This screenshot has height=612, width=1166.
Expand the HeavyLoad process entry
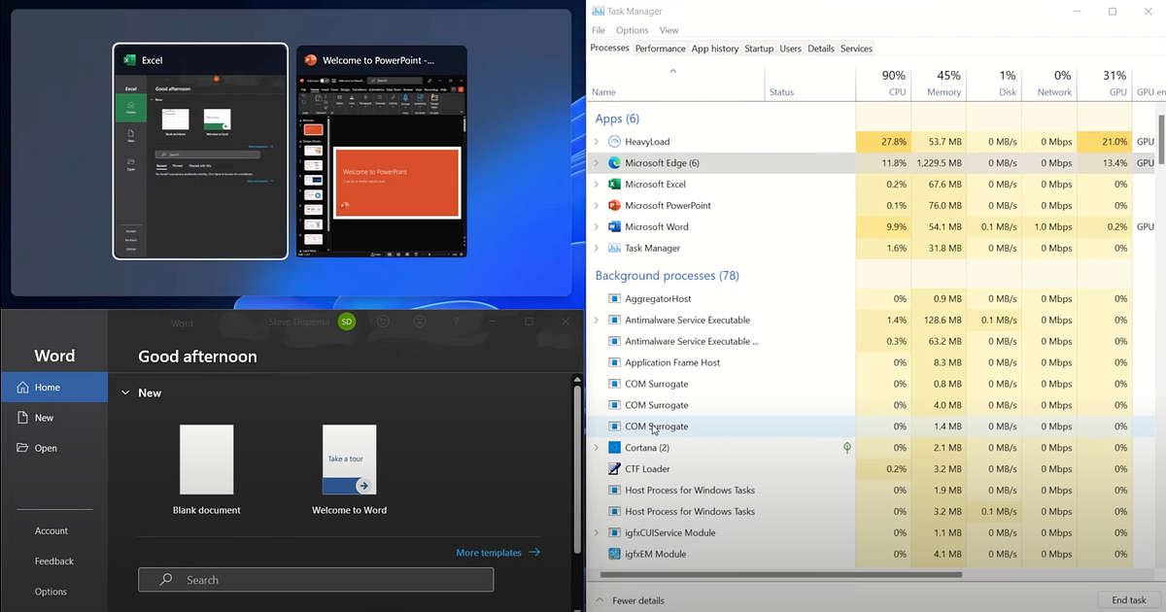coord(597,141)
